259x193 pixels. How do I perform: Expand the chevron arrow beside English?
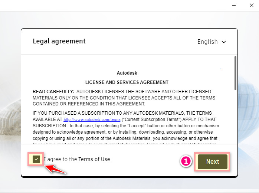[x=224, y=42]
